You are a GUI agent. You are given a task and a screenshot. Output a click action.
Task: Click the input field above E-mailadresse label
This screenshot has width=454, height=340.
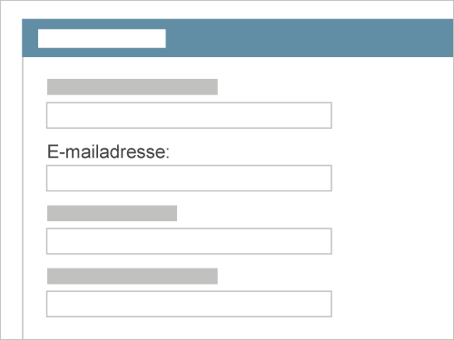(x=189, y=115)
